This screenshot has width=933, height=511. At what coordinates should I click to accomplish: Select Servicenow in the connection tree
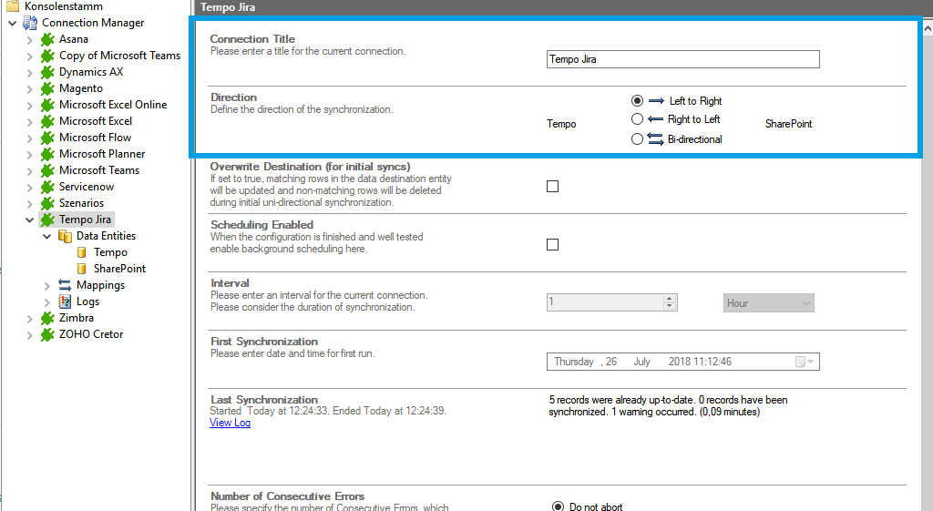(87, 187)
